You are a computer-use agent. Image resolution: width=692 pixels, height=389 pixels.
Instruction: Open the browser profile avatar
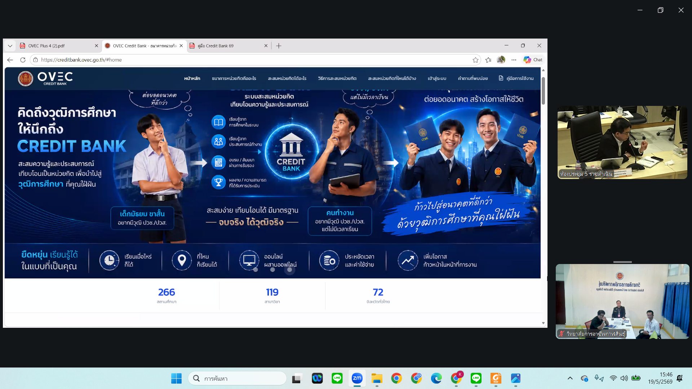click(x=501, y=60)
